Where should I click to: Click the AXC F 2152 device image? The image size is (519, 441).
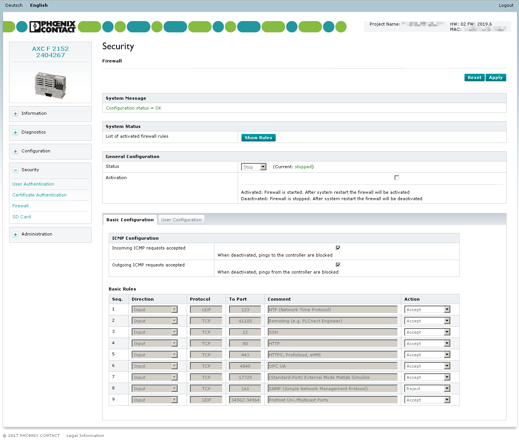(x=50, y=85)
